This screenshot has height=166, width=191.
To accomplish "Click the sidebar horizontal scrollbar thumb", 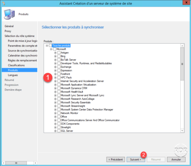I will 16,163.
